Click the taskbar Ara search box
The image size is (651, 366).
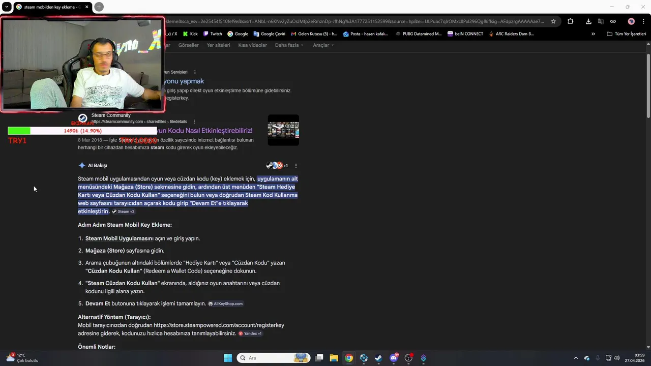tap(274, 358)
